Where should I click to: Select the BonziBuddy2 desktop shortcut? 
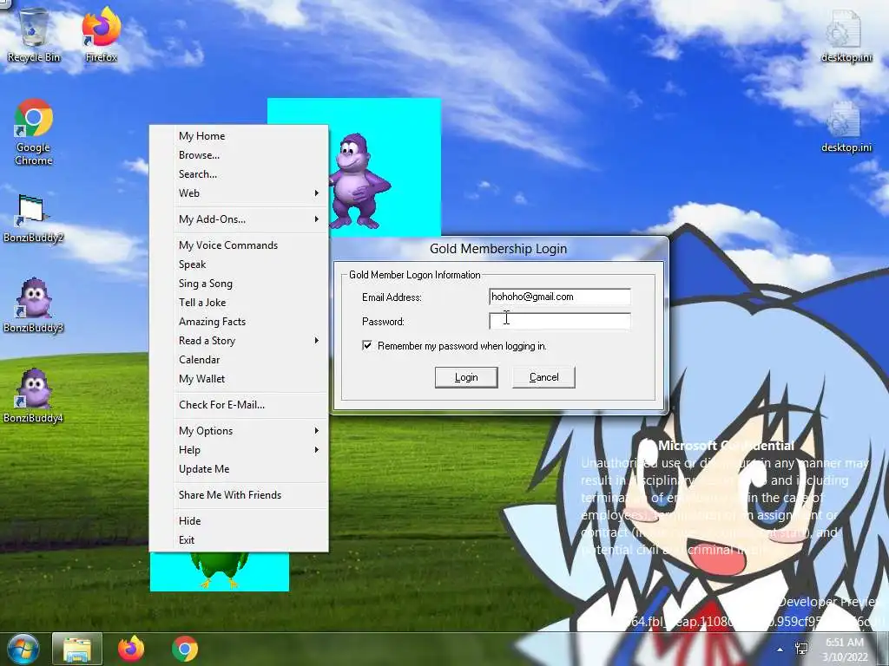coord(33,218)
